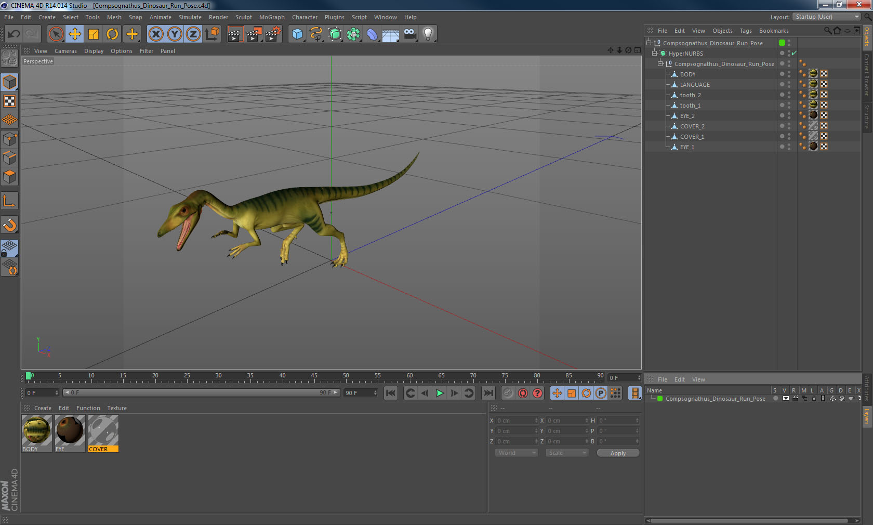Toggle X-axis lock button
The width and height of the screenshot is (873, 525).
(155, 34)
